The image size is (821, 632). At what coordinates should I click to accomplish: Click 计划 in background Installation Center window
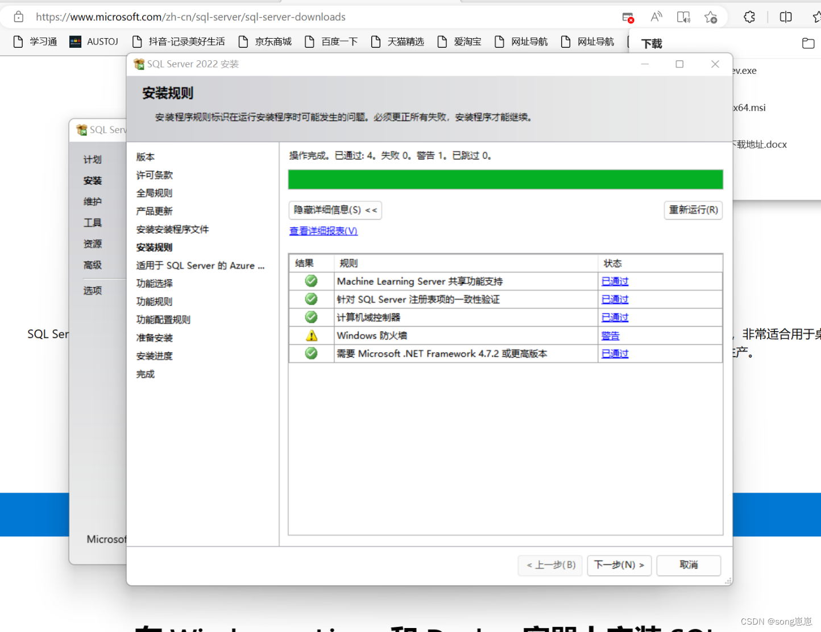[93, 160]
